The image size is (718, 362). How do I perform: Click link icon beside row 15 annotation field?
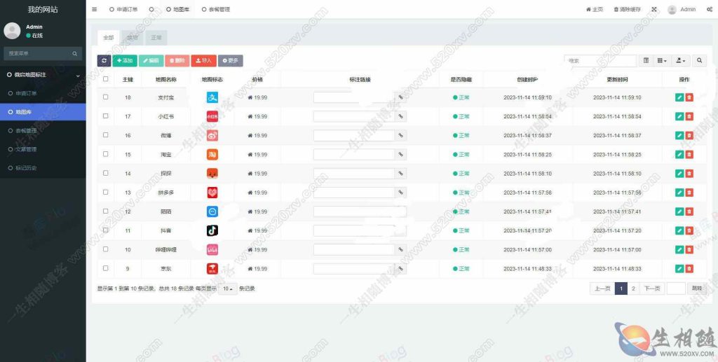tap(400, 155)
